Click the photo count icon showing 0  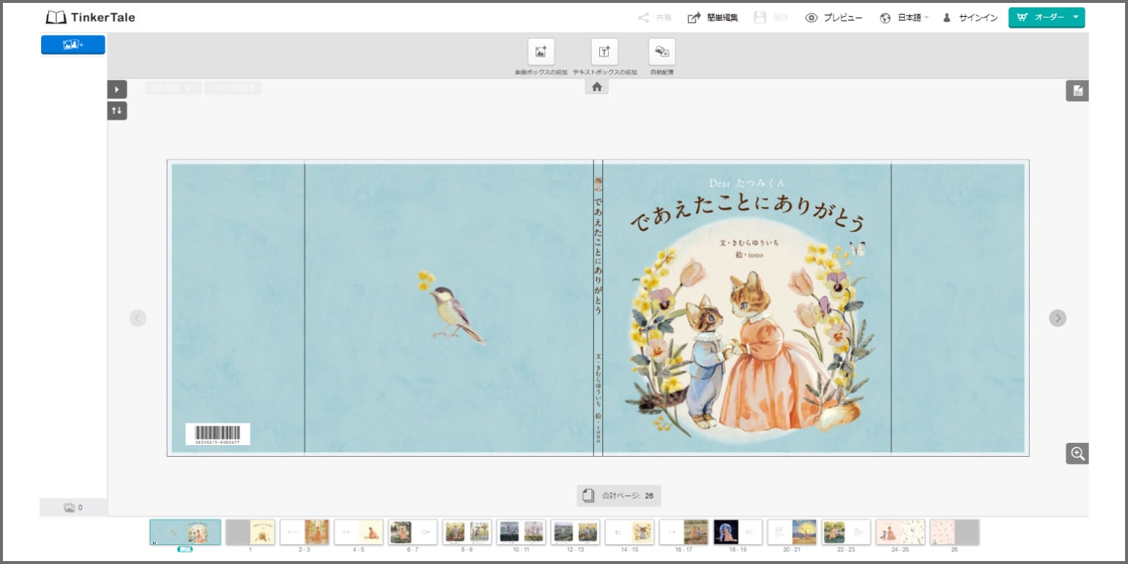[73, 507]
